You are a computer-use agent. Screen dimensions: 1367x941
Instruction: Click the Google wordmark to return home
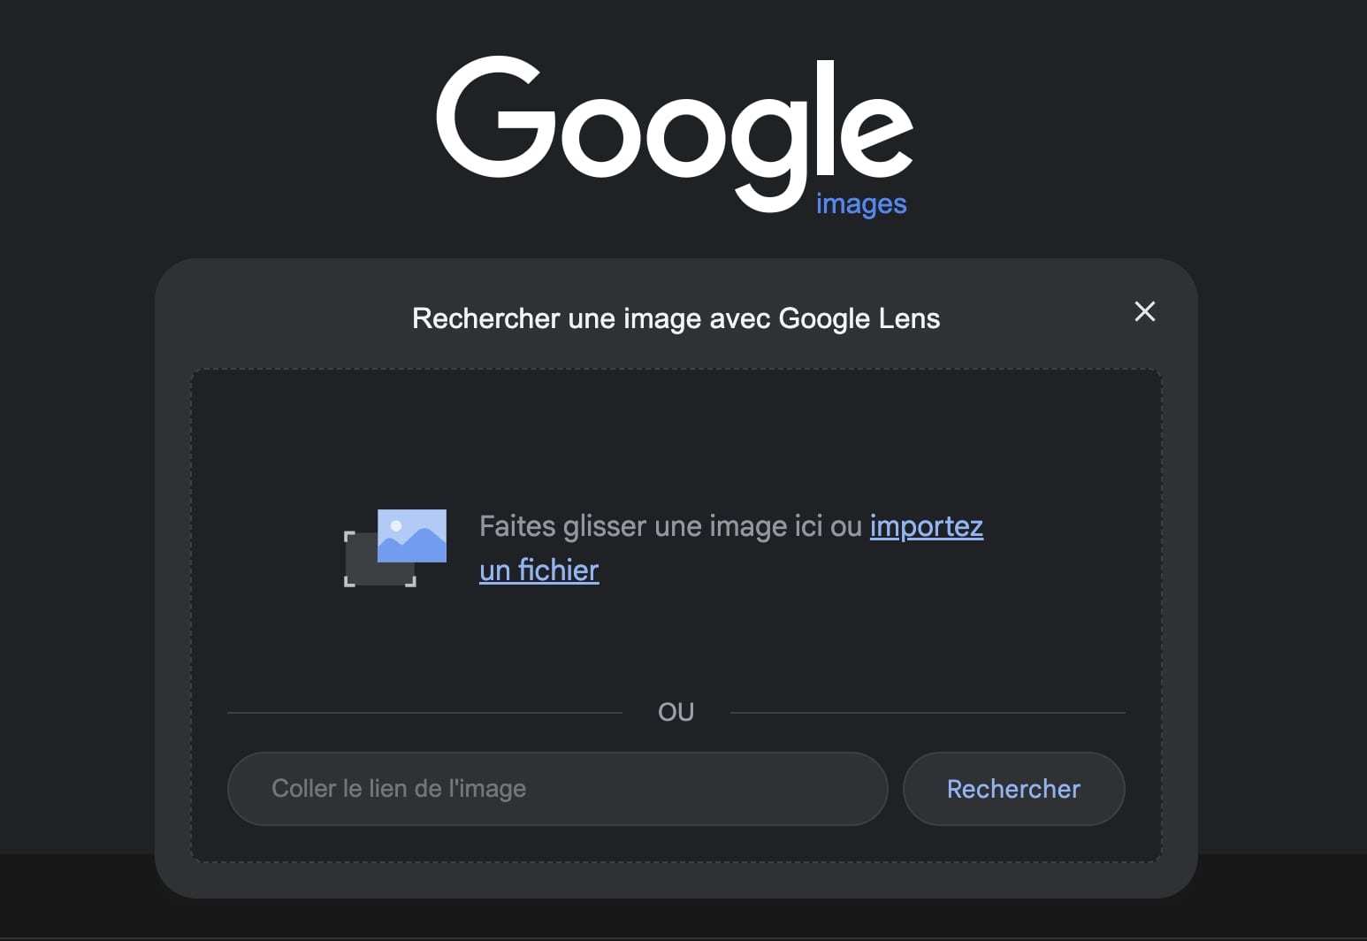[676, 133]
